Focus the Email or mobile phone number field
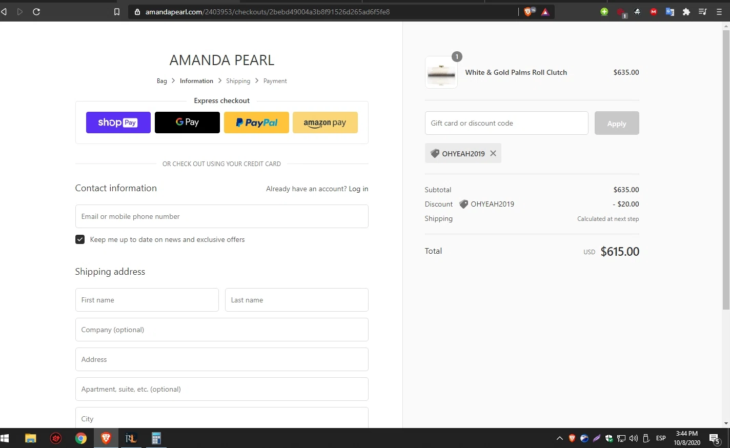Viewport: 730px width, 448px height. click(221, 216)
